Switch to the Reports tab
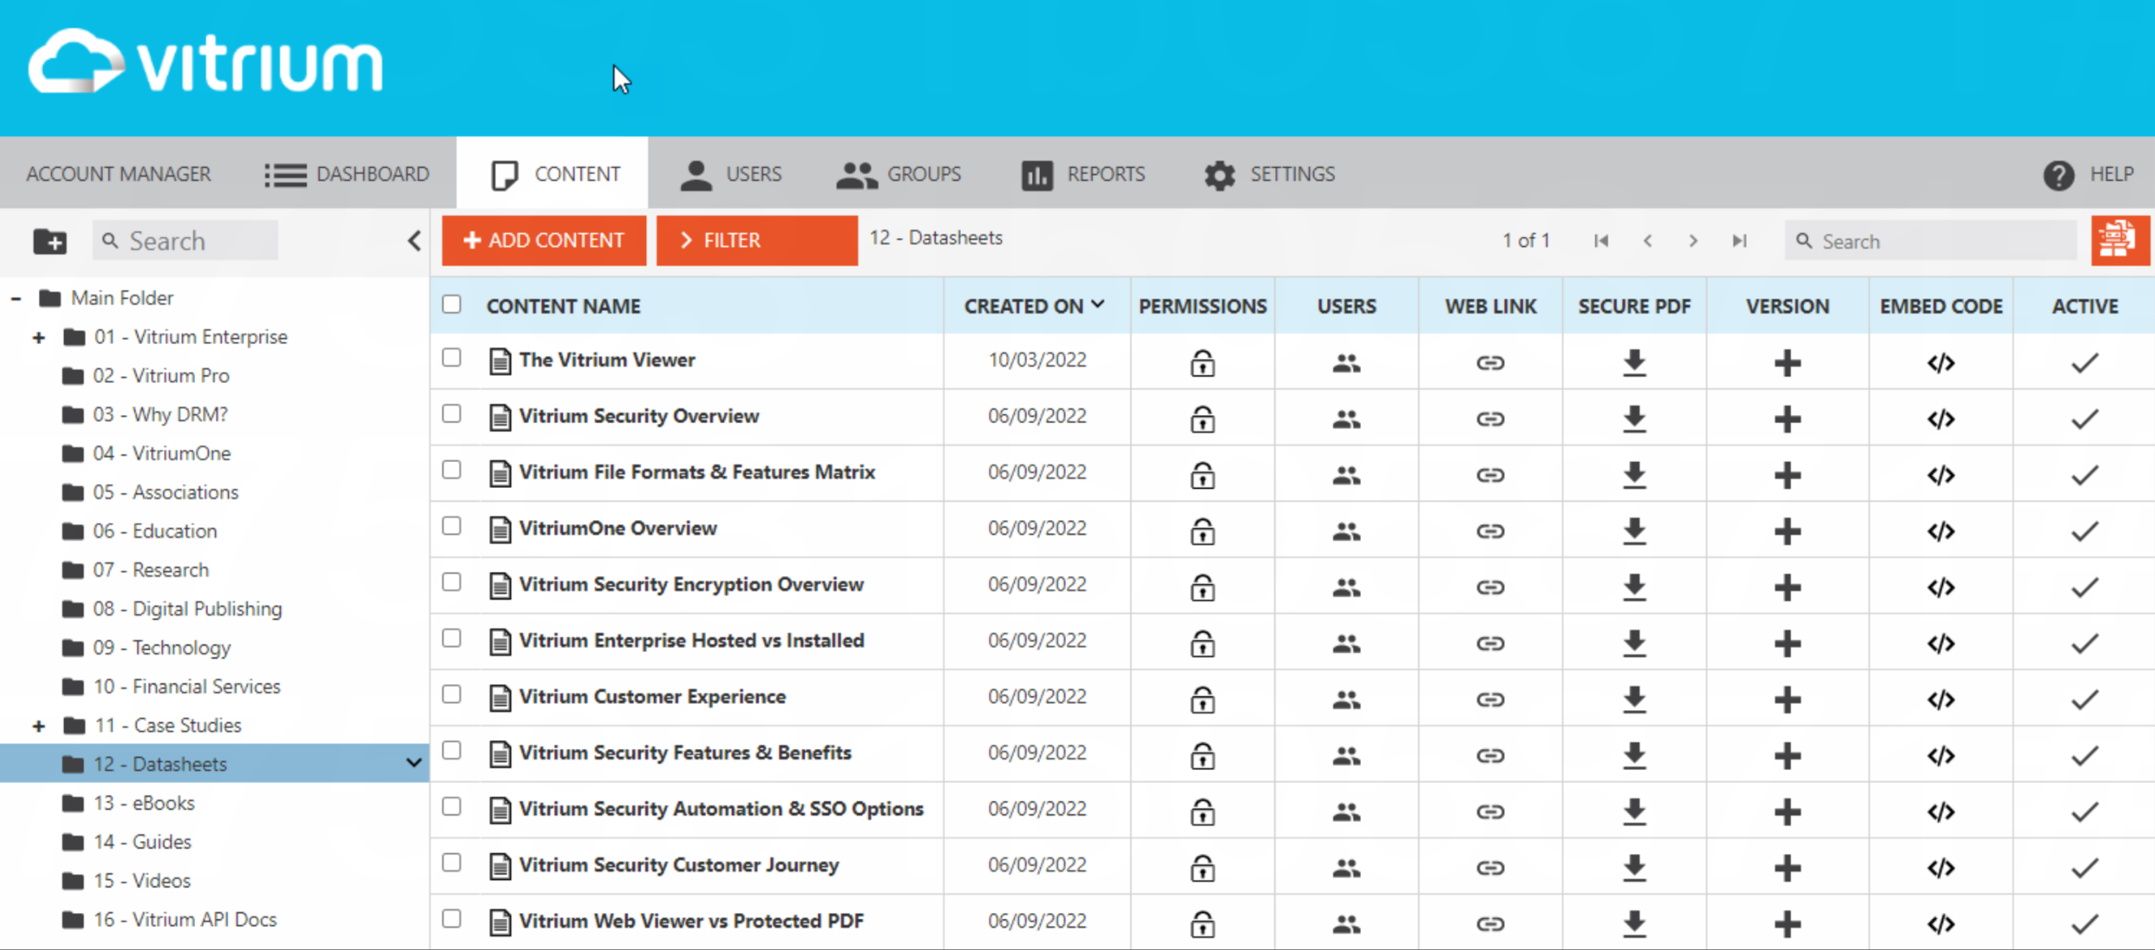This screenshot has width=2155, height=950. click(1084, 174)
